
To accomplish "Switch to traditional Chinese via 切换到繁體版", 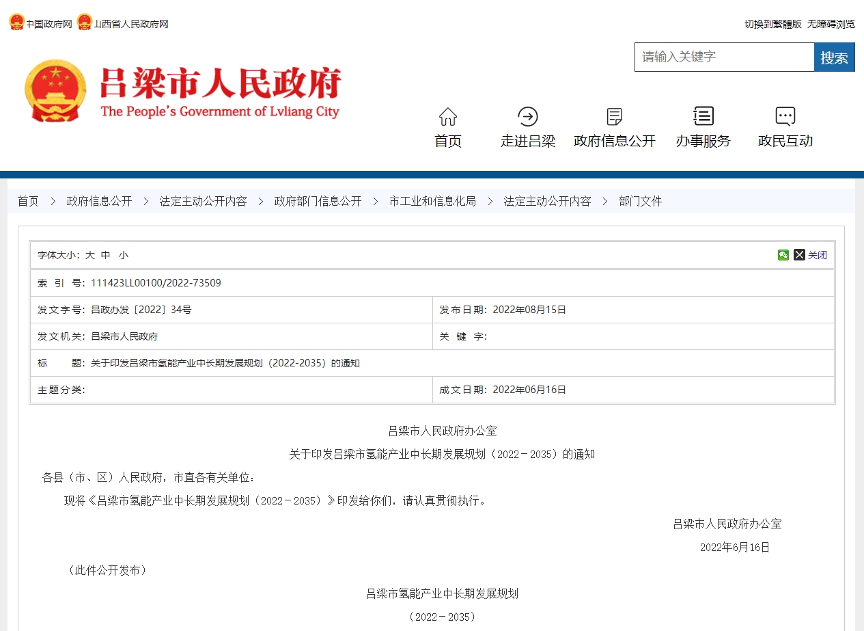I will (773, 24).
